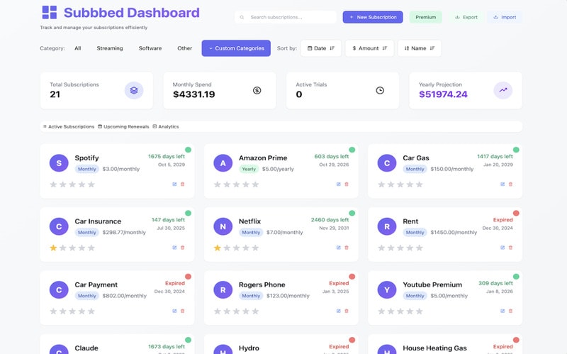Click the edit icon on Car Gas card

pos(503,184)
